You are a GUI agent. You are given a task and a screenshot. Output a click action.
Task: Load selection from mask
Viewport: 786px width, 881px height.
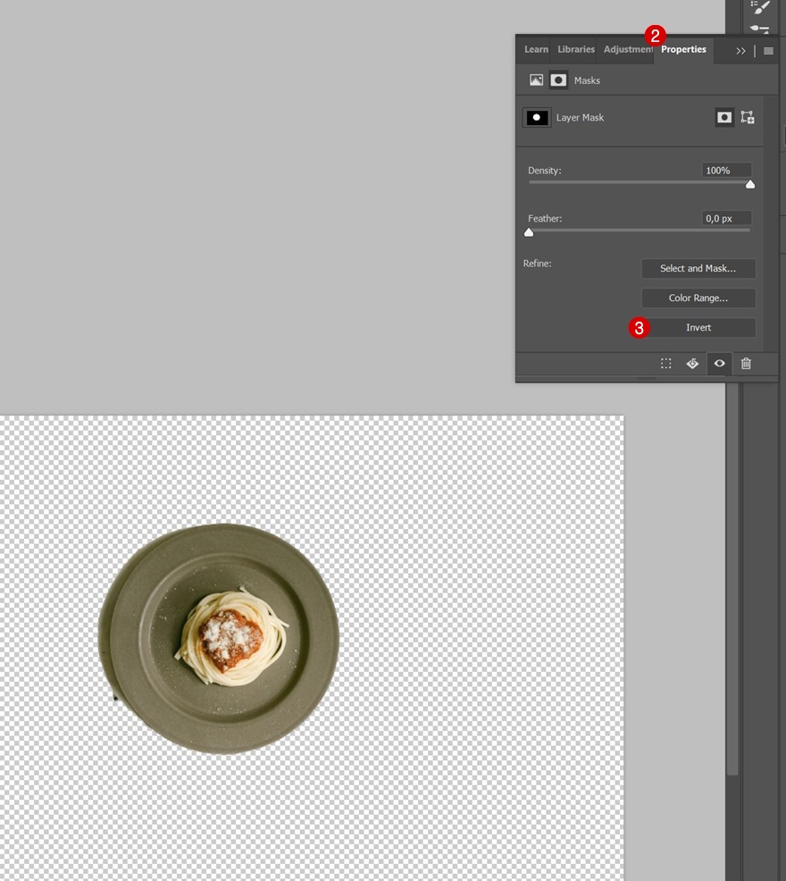click(665, 364)
